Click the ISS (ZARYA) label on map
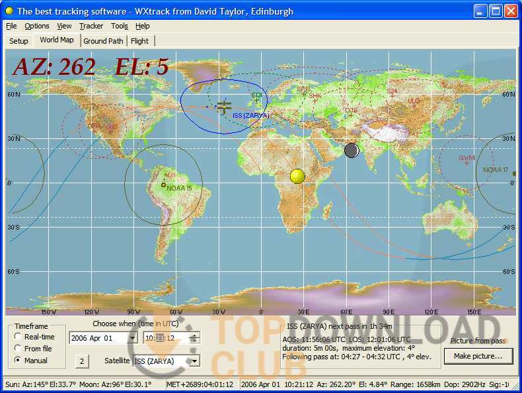The height and width of the screenshot is (393, 522). click(250, 116)
